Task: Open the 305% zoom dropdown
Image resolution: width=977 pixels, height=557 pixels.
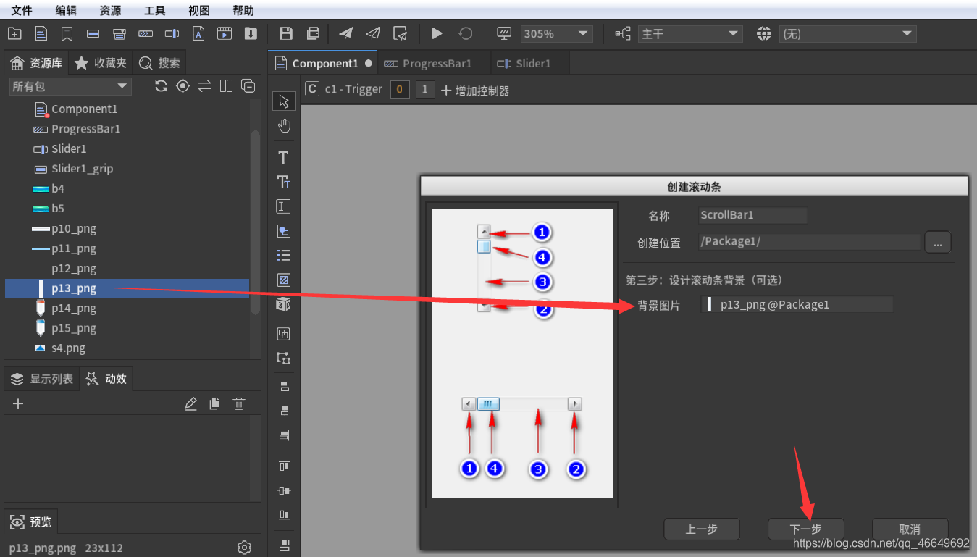Action: 556,34
